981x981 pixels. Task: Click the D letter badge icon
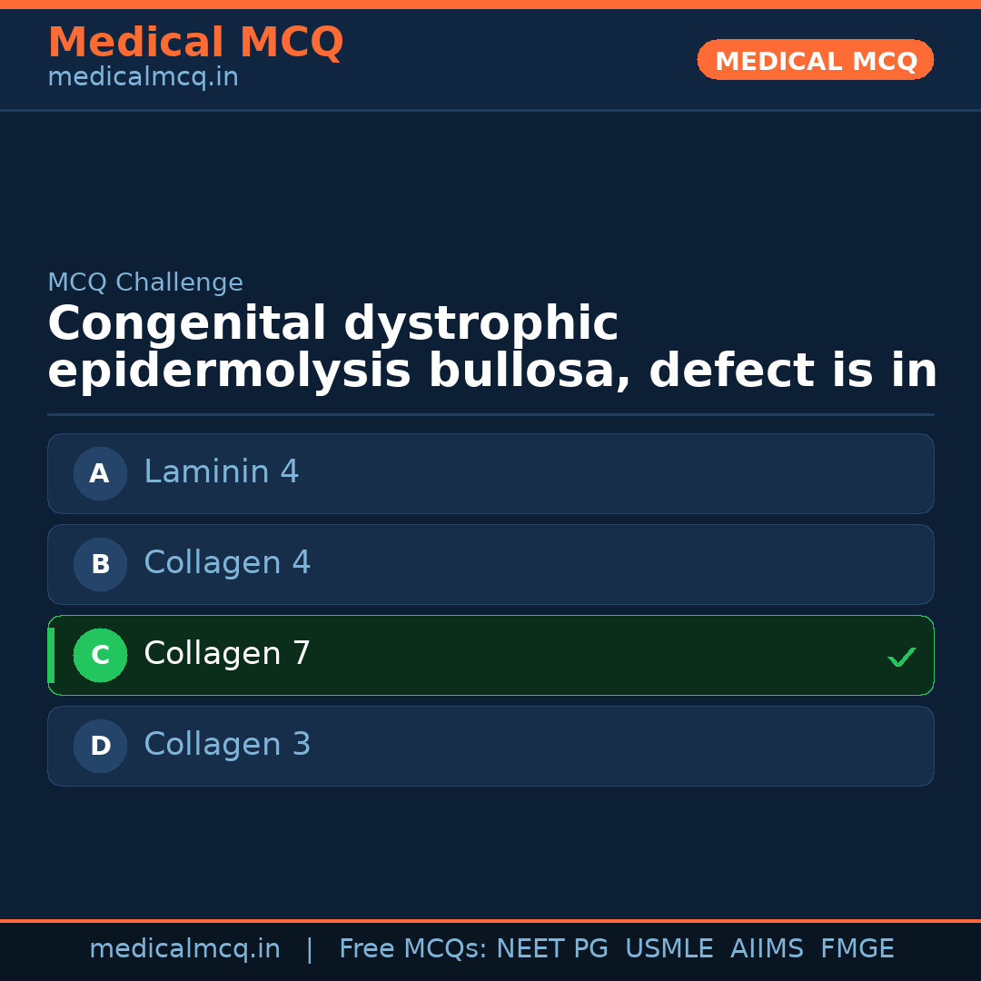coord(100,746)
